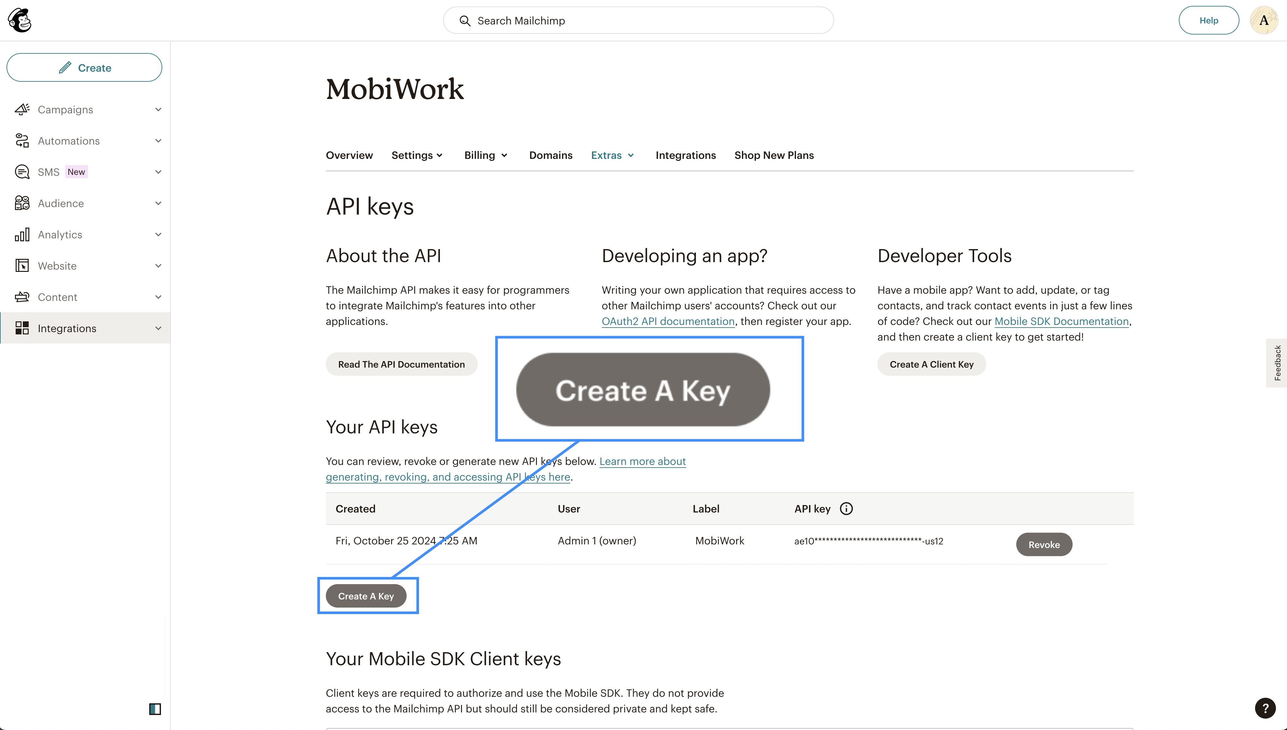This screenshot has width=1287, height=730.
Task: Open the black help question mark
Action: point(1265,709)
